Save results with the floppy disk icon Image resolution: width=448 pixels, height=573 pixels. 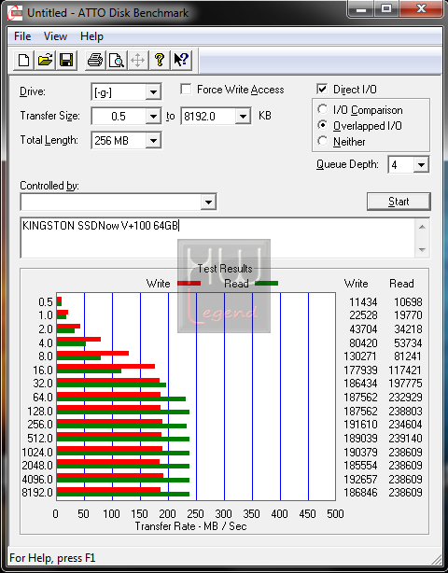[x=66, y=60]
